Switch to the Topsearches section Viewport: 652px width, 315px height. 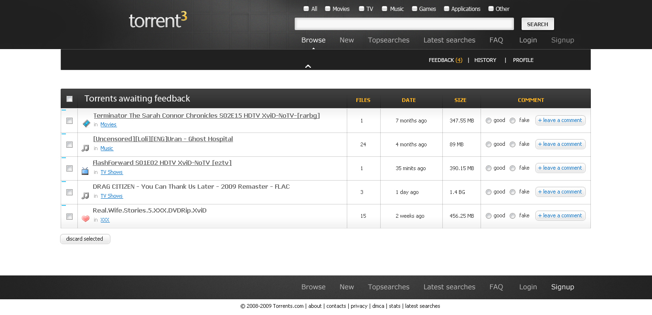click(x=388, y=40)
